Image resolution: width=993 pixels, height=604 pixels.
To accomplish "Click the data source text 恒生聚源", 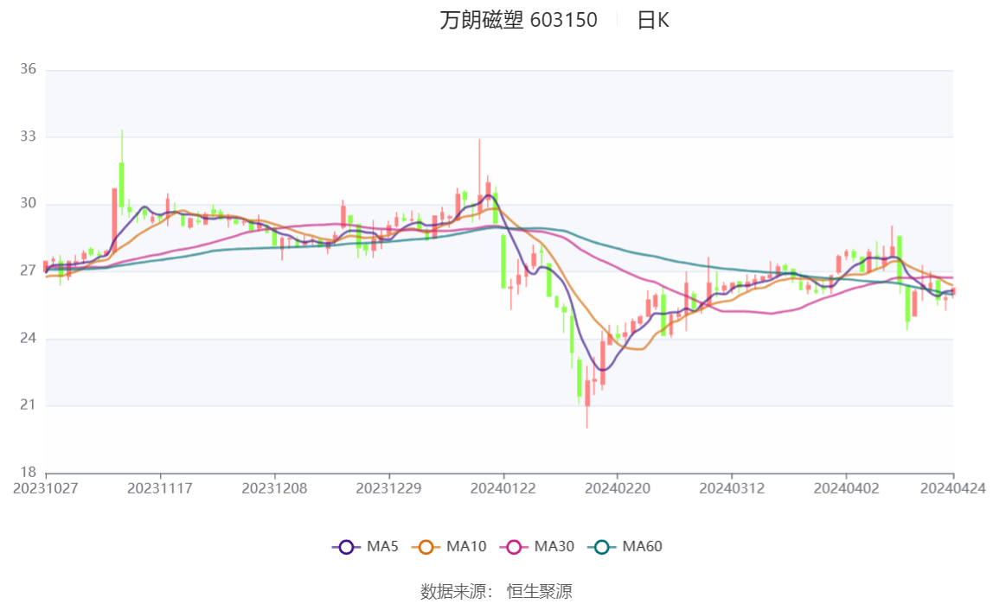I will click(x=539, y=591).
